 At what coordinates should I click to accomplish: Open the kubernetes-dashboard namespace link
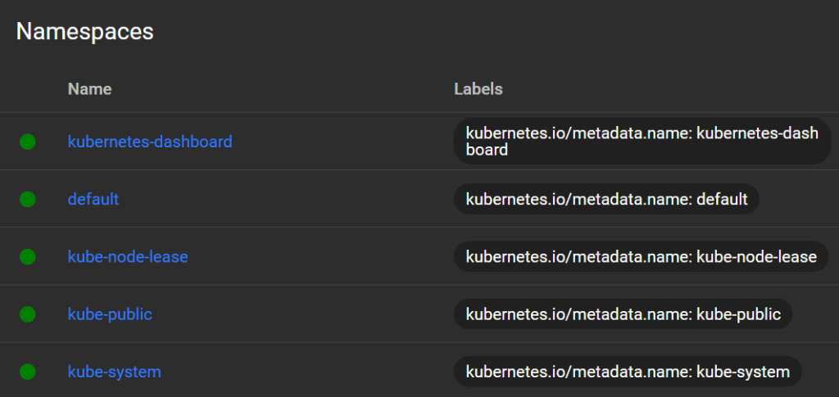click(x=150, y=142)
